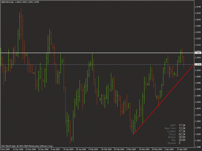
Task: Click the 28 Jan 2009 date label
Action: tap(81, 149)
